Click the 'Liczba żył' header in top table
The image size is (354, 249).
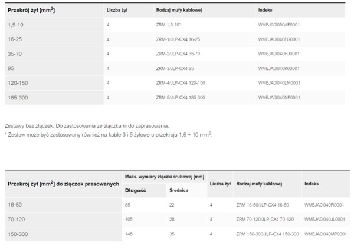click(x=117, y=10)
